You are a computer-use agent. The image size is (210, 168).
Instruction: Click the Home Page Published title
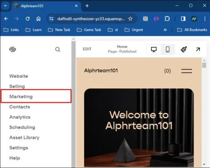coord(122,49)
